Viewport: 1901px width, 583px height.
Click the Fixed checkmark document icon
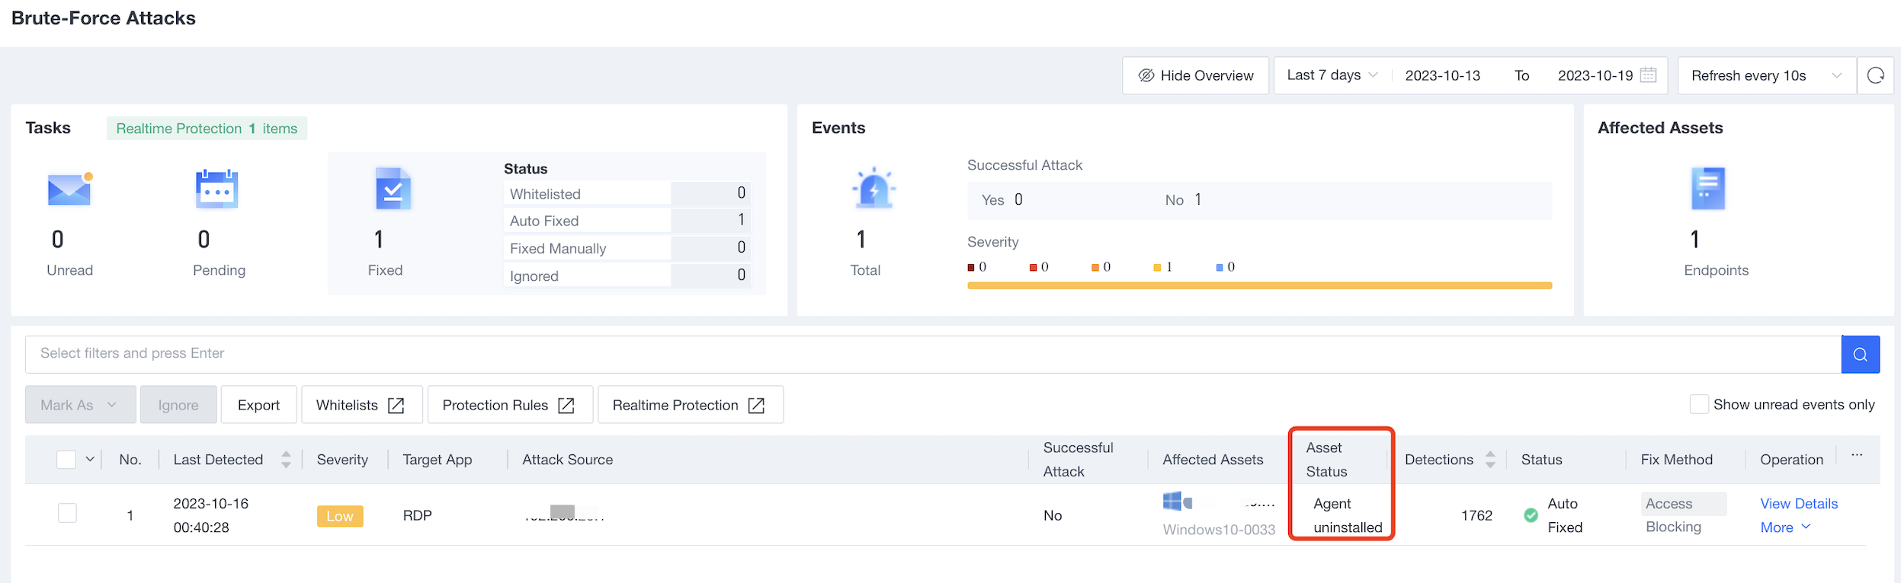[393, 190]
